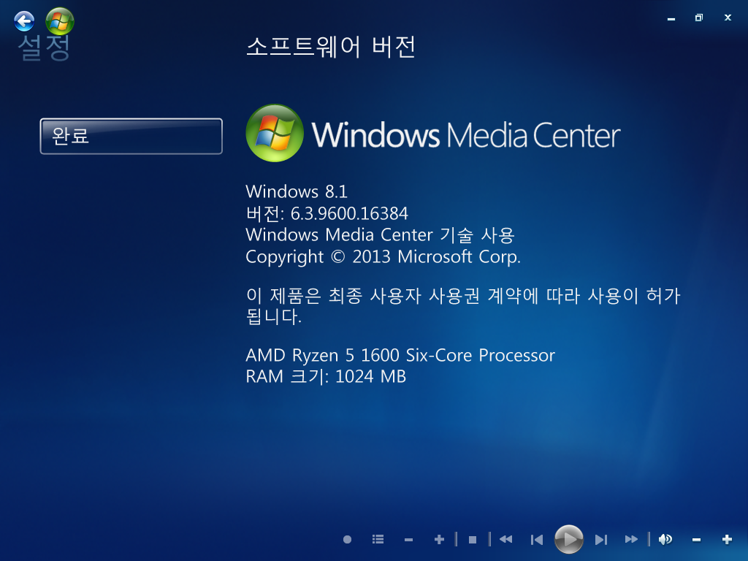The width and height of the screenshot is (748, 561).
Task: Channel up with the plus beside stop button
Action: tap(439, 540)
